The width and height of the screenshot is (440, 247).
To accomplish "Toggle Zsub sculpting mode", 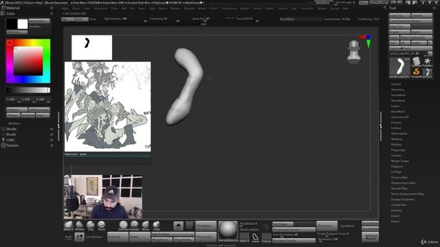I will pos(93,19).
